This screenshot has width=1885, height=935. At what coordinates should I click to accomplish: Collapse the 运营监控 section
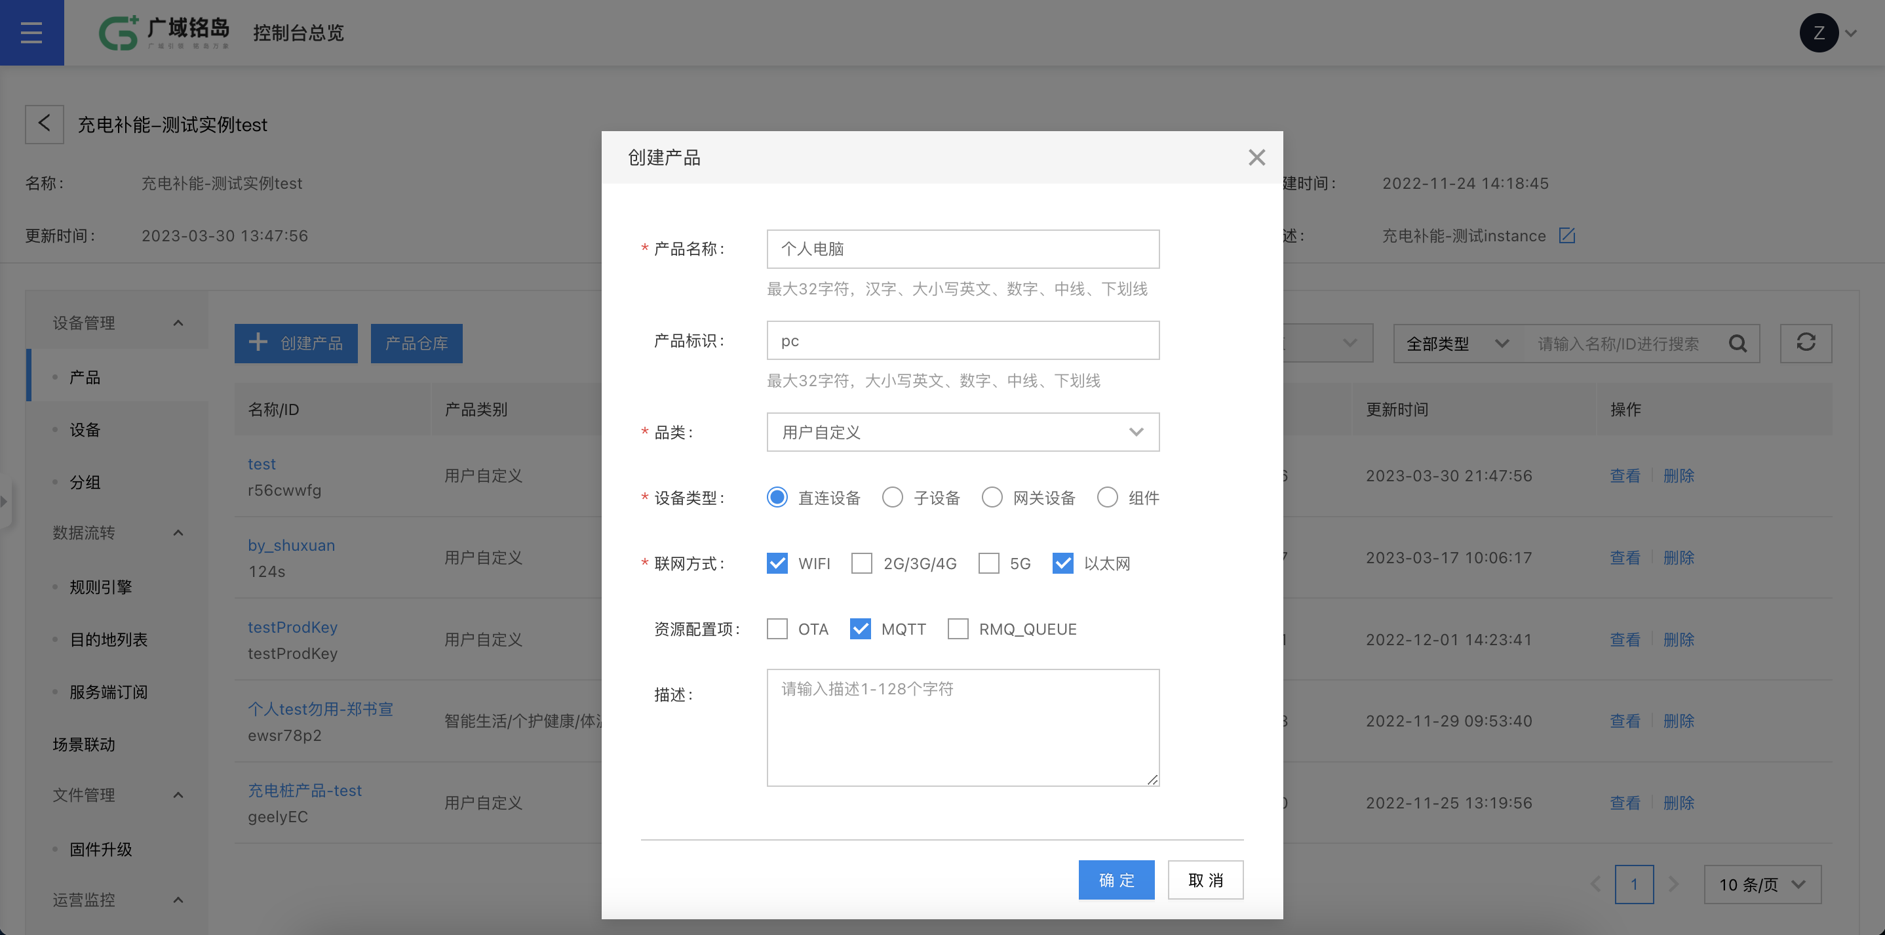(178, 899)
